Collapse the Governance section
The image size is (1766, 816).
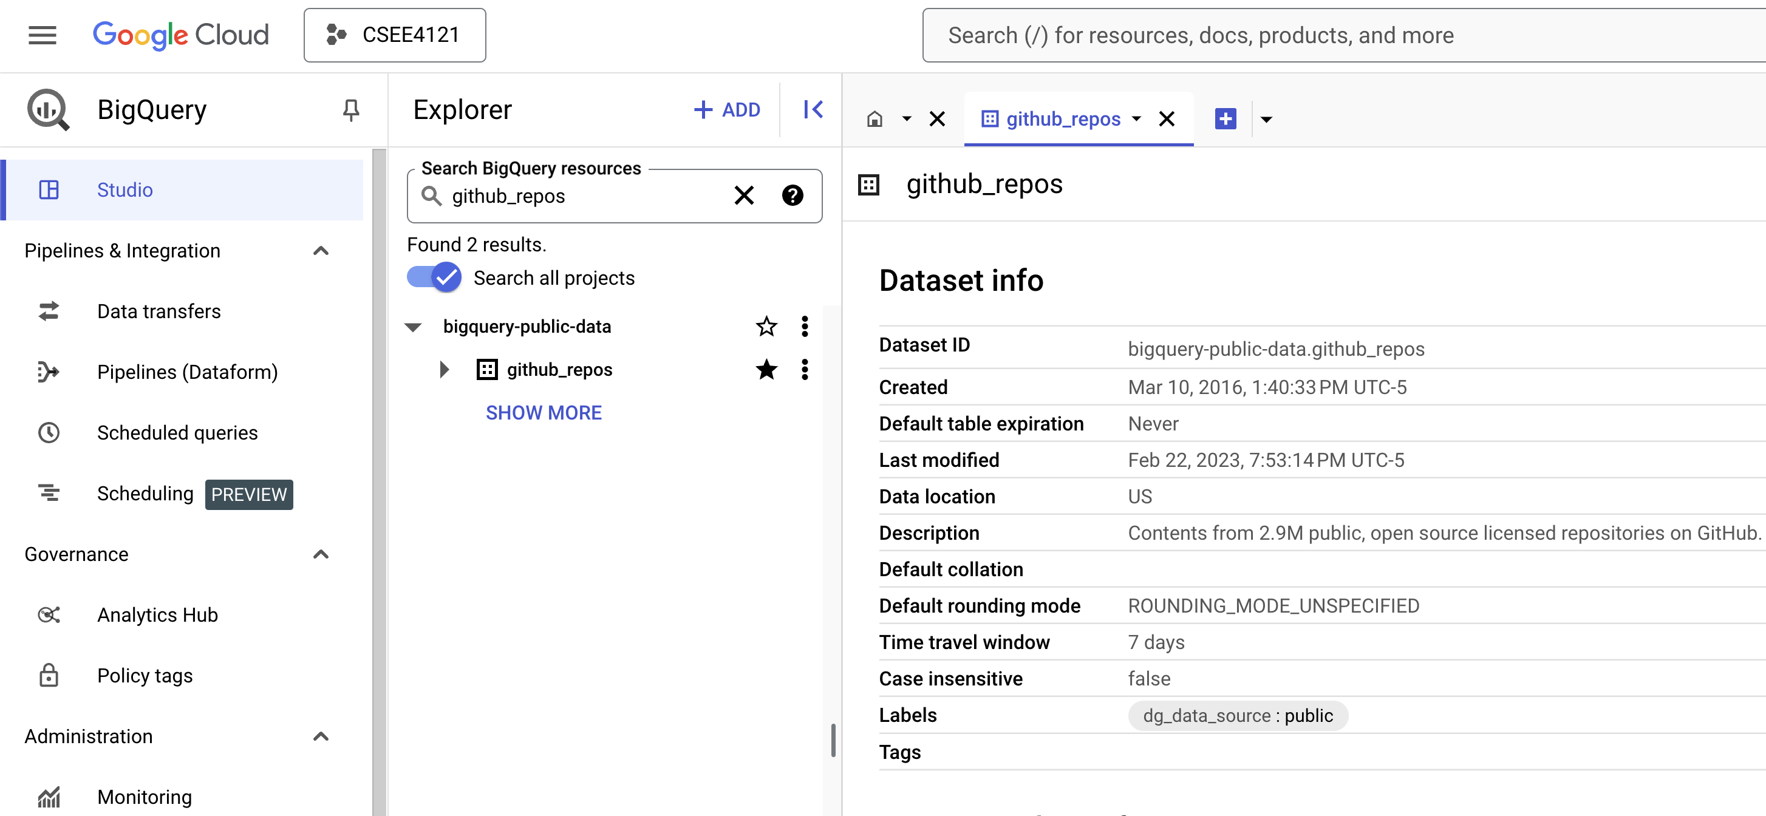321,554
